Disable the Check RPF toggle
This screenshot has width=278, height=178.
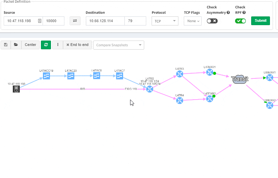(x=240, y=21)
